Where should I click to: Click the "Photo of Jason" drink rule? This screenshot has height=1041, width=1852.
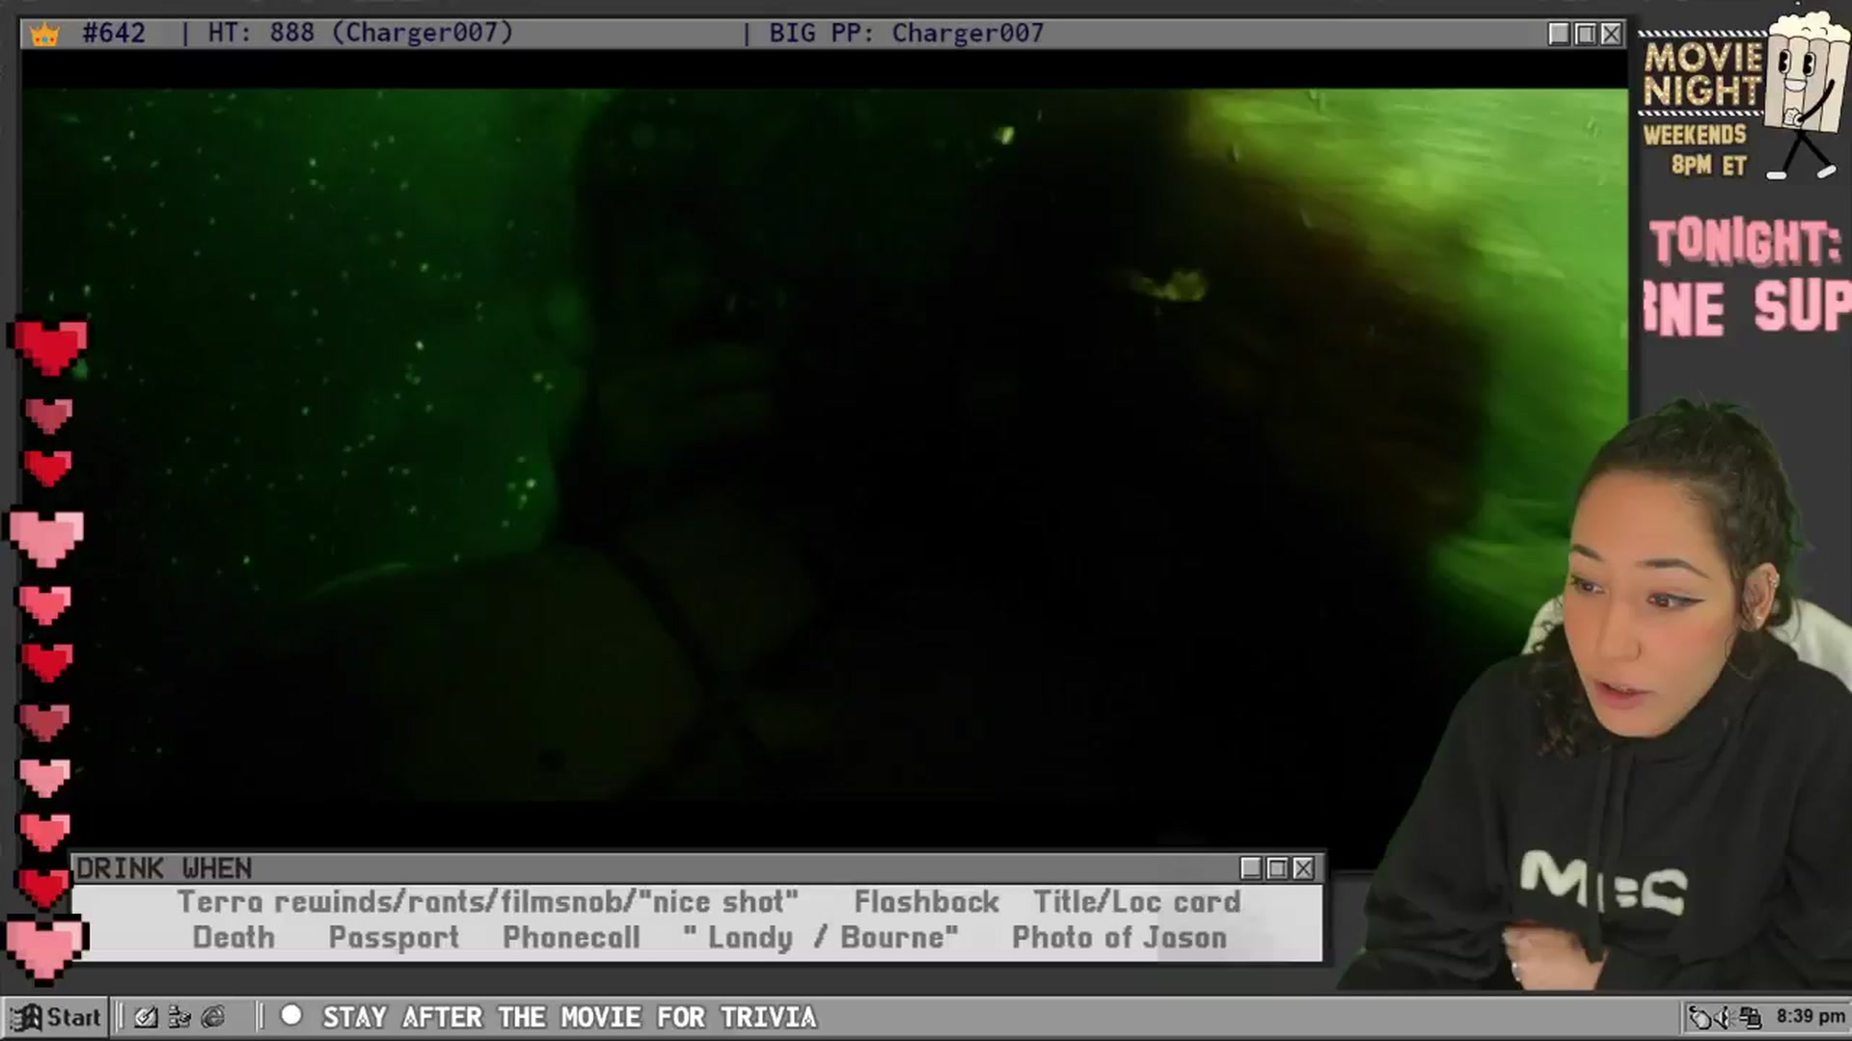coord(1119,937)
